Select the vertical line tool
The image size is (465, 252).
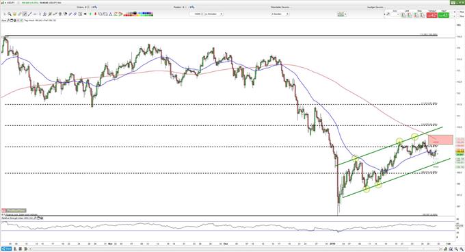click(40, 14)
